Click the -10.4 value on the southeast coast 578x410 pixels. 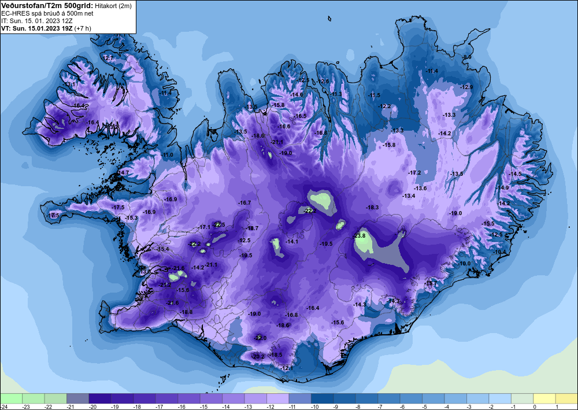(500, 252)
